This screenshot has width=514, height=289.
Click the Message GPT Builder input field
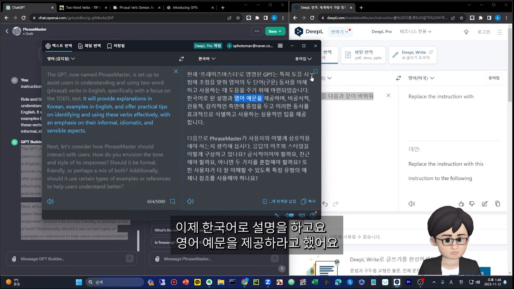pos(71,259)
